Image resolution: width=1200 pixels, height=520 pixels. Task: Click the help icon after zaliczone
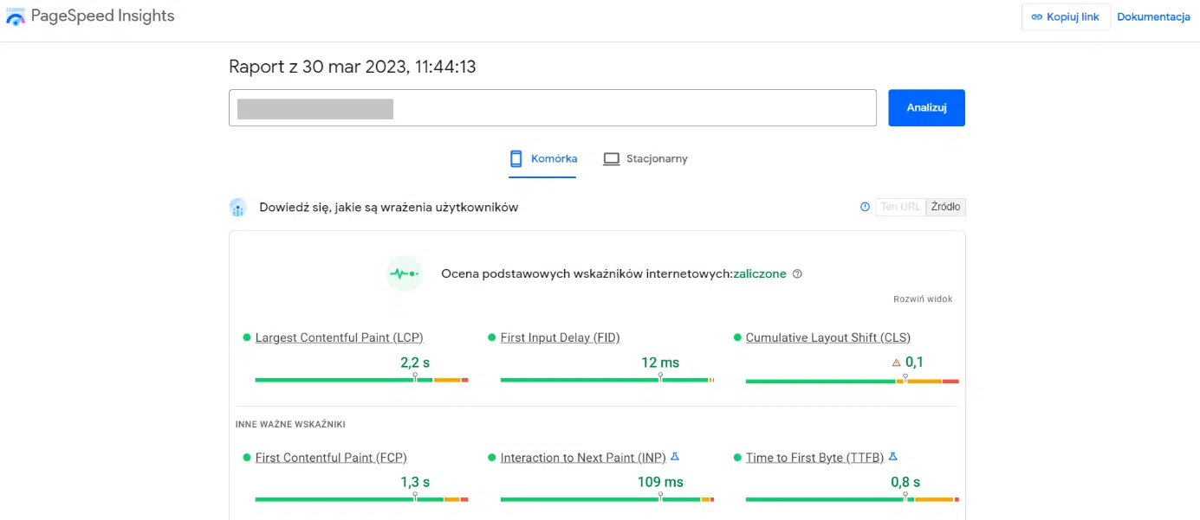click(x=797, y=274)
